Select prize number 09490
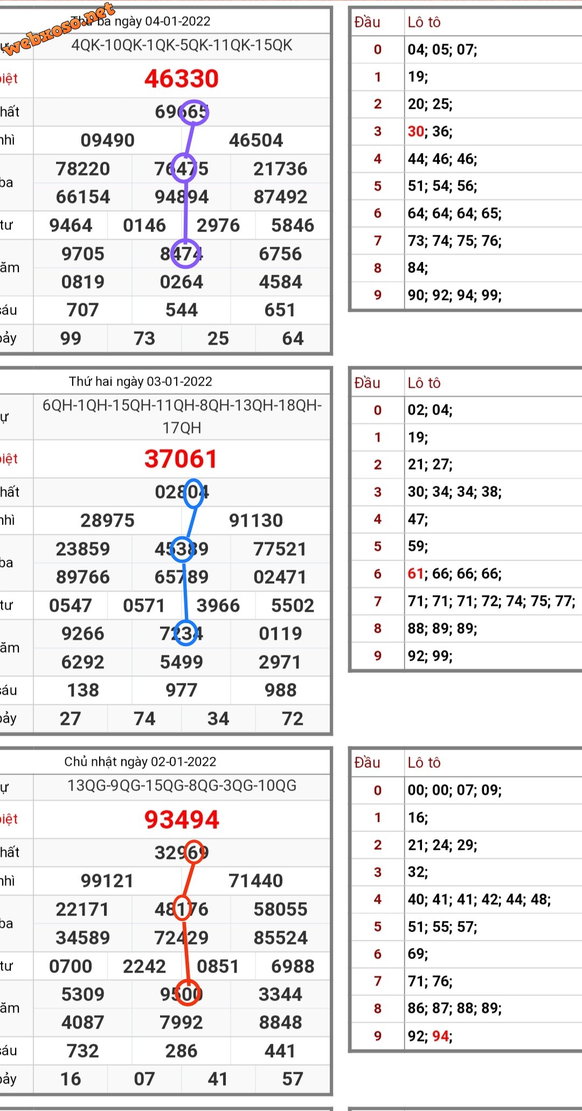 [107, 141]
